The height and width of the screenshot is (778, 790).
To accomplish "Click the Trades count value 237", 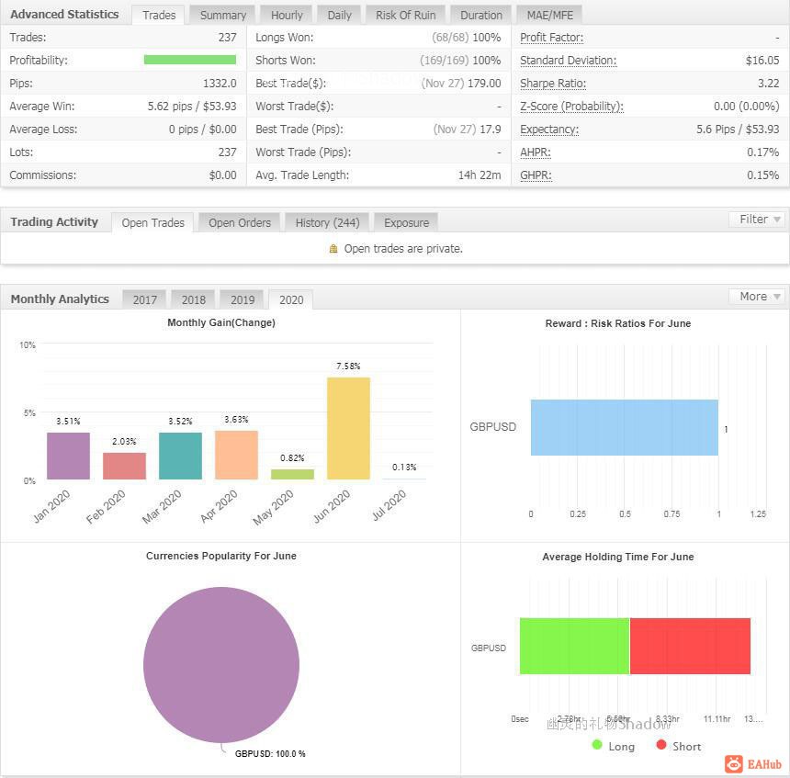I will click(x=227, y=38).
